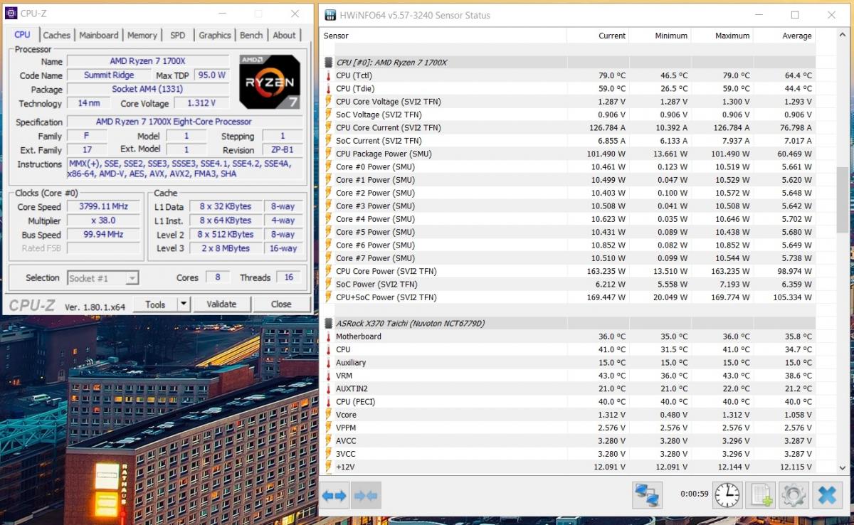Viewport: 854px width, 525px height.
Task: Select the CPU Core Current (SVI2 TFN) row
Action: coord(569,128)
